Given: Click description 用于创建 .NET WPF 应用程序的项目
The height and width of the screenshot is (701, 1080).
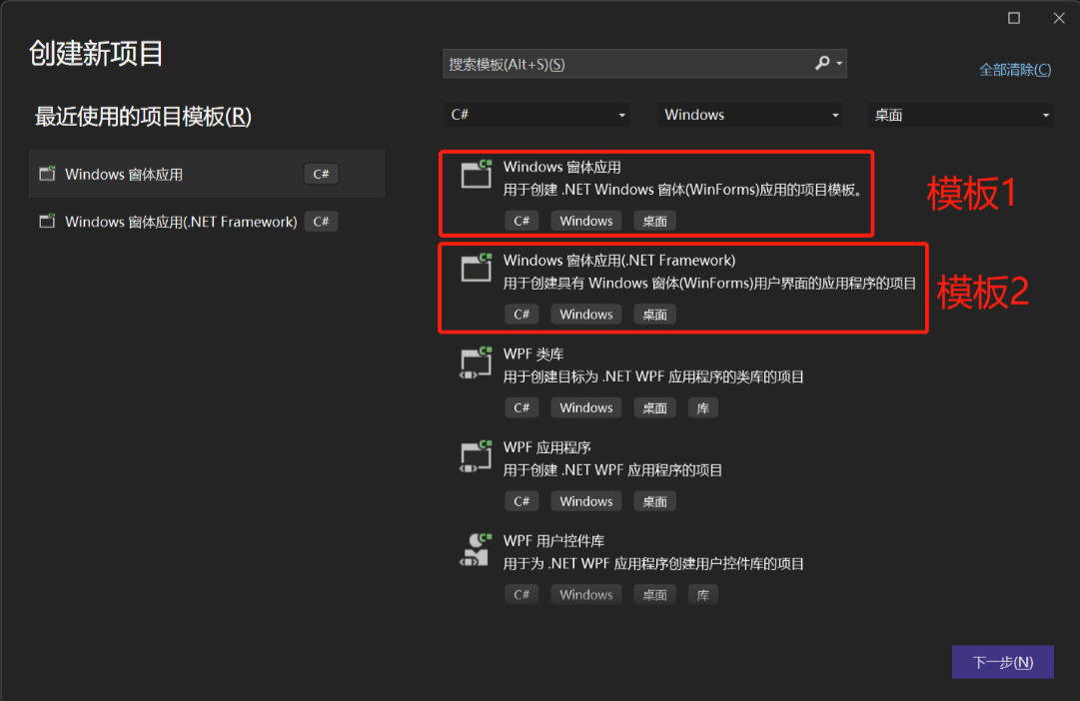Looking at the screenshot, I should tap(612, 470).
